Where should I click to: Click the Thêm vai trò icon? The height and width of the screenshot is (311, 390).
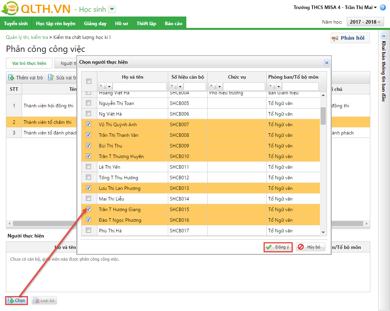click(x=11, y=77)
